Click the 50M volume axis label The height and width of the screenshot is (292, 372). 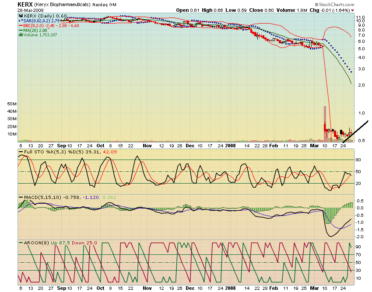pos(12,104)
